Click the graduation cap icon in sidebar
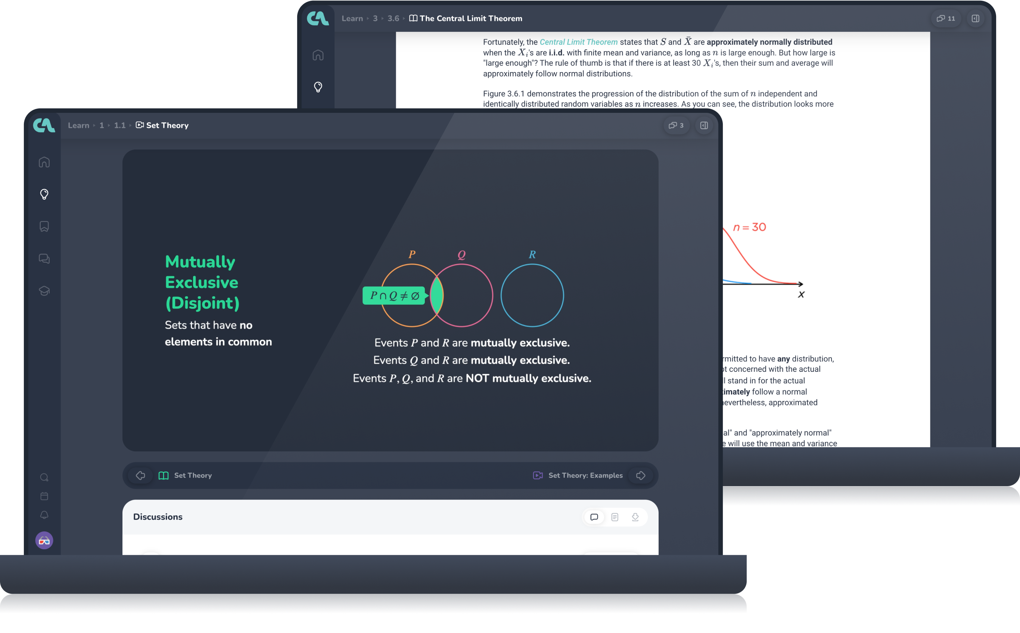The height and width of the screenshot is (633, 1020). click(x=44, y=290)
